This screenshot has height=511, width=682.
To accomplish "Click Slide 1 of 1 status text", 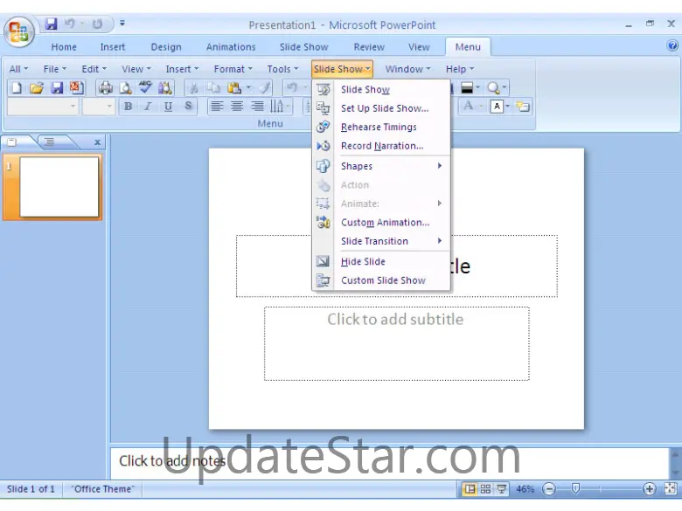I will (x=31, y=489).
